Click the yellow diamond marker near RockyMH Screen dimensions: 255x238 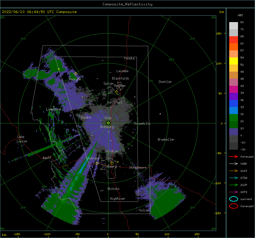click(76, 74)
